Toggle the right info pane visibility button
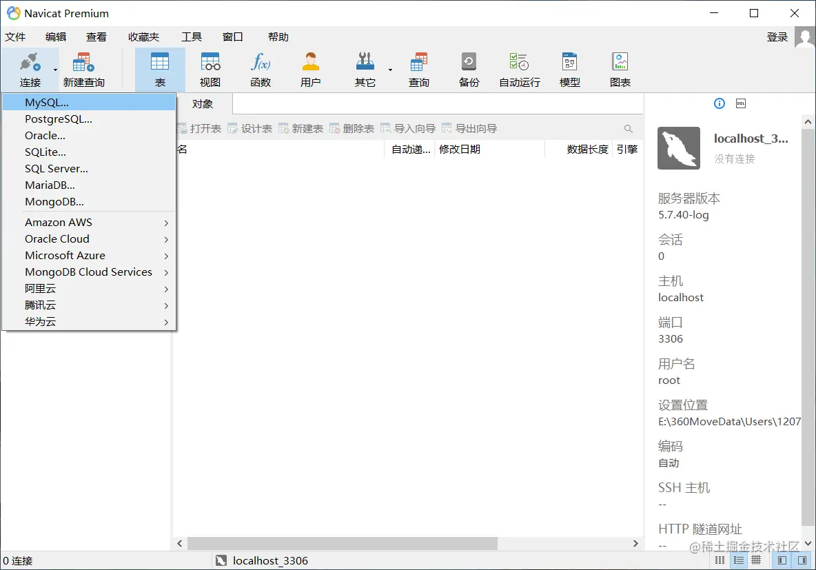816x570 pixels. coord(802,560)
